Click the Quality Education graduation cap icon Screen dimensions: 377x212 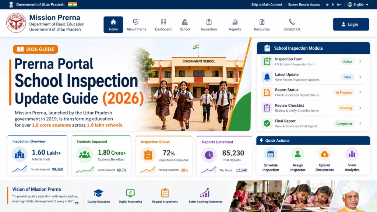pos(98,193)
